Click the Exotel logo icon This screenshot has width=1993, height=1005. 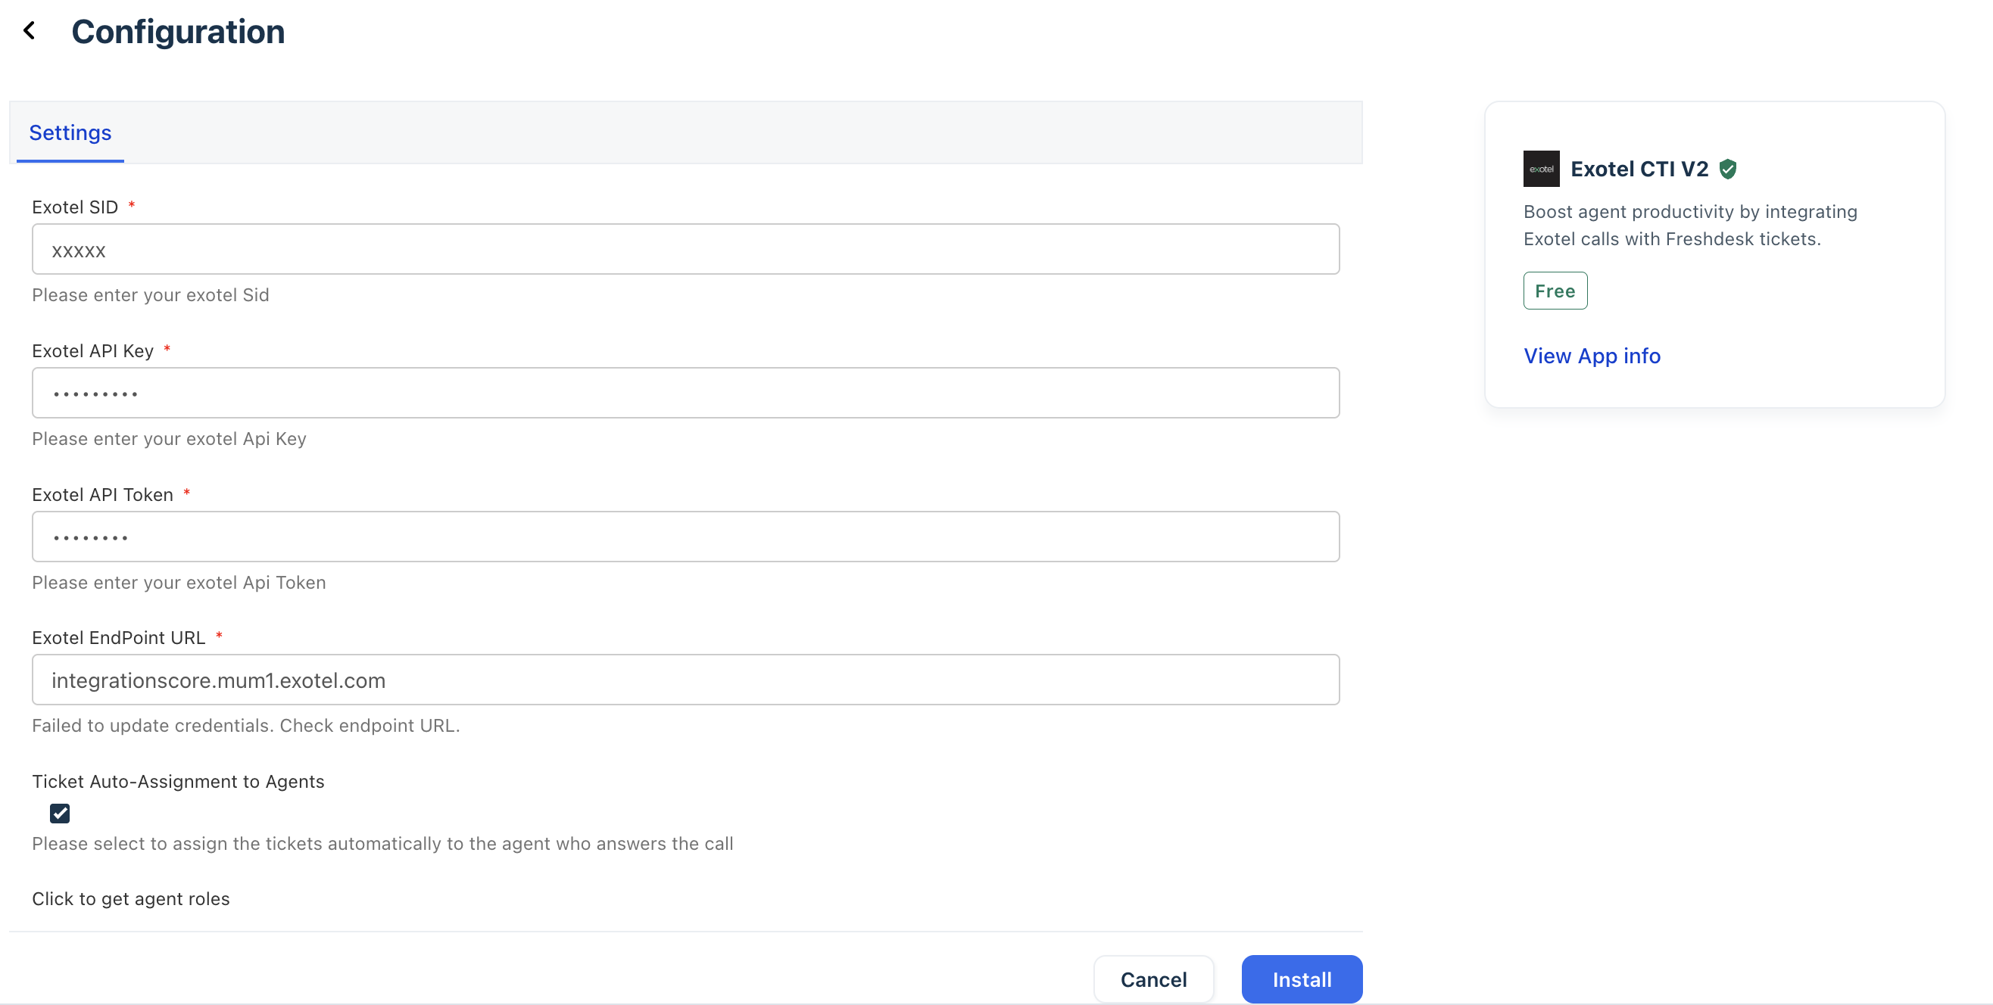(x=1540, y=169)
